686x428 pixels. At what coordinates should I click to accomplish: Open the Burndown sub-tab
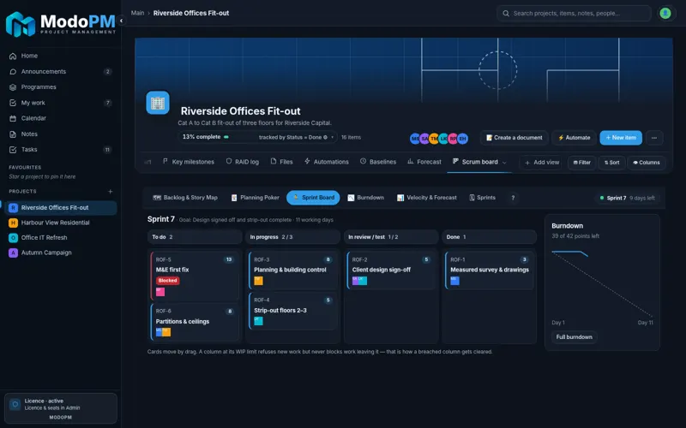[365, 198]
